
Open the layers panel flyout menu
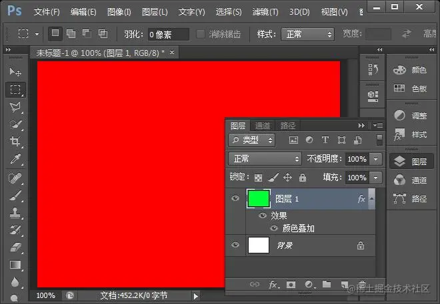pos(378,126)
